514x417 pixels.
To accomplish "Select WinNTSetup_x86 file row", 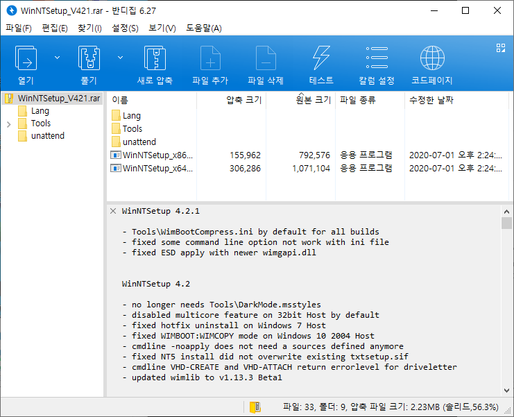I will (x=307, y=155).
